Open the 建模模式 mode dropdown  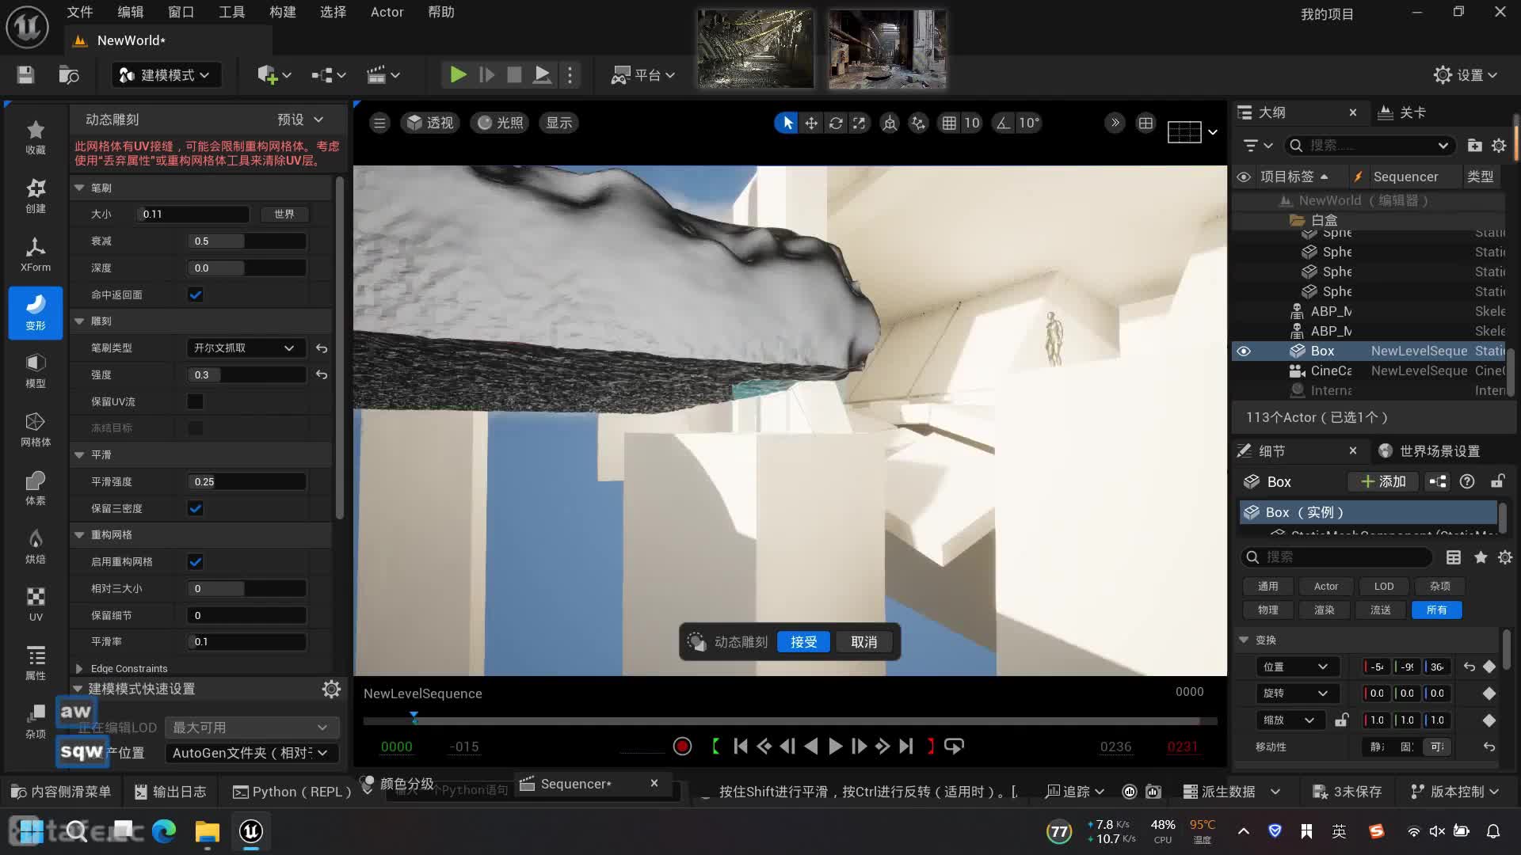coord(164,74)
